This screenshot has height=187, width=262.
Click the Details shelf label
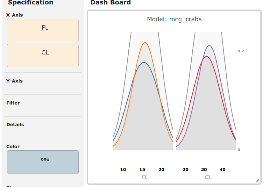click(x=15, y=125)
